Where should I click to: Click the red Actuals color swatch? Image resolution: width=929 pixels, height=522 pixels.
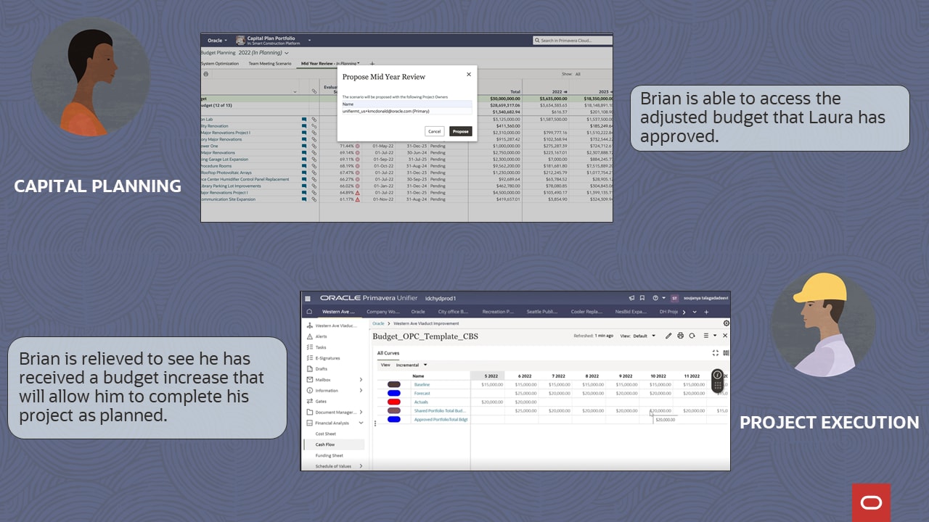pyautogui.click(x=394, y=402)
